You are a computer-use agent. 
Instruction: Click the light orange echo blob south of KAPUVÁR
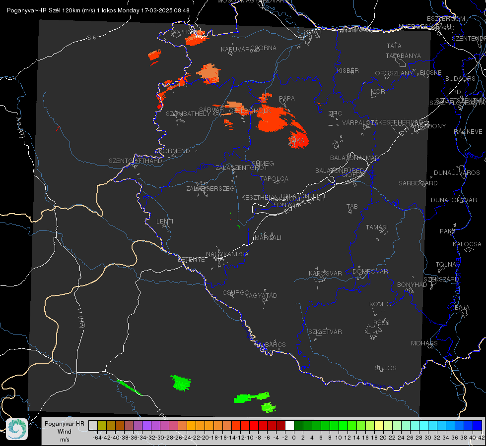[208, 73]
